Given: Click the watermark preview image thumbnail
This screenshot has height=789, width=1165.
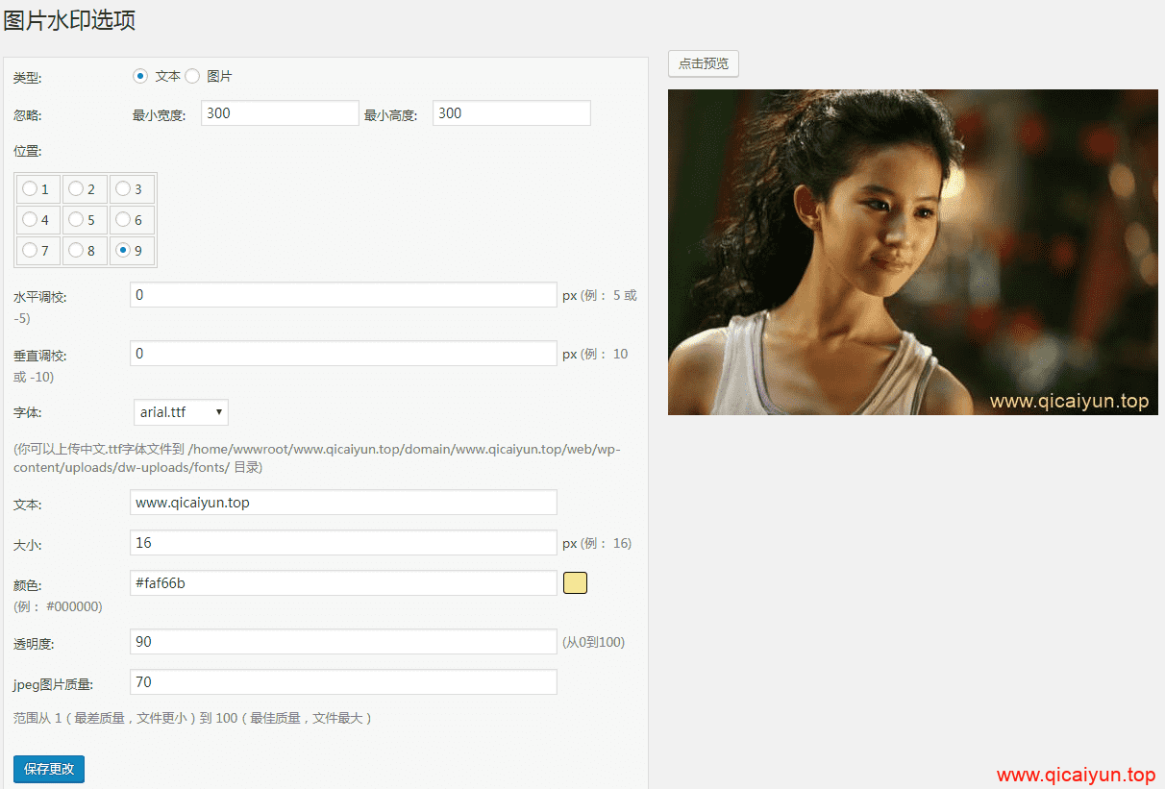Looking at the screenshot, I should [x=912, y=252].
